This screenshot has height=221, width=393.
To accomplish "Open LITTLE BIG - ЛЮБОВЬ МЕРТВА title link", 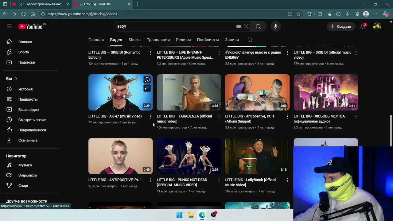I will point(319,119).
